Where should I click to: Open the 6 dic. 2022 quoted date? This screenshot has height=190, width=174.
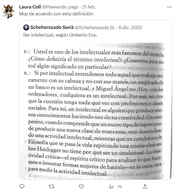click(x=130, y=28)
